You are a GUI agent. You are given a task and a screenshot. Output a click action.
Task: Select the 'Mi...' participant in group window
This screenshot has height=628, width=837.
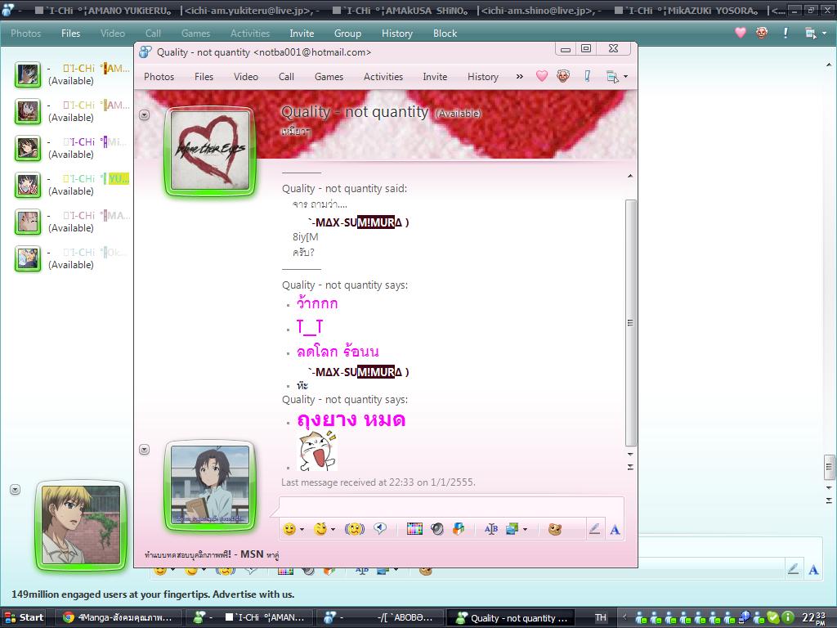71,148
